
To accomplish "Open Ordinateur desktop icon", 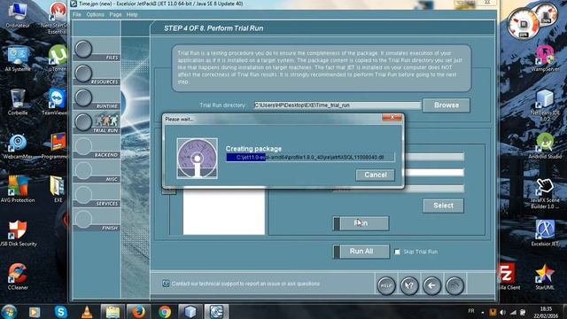I will 18,15.
